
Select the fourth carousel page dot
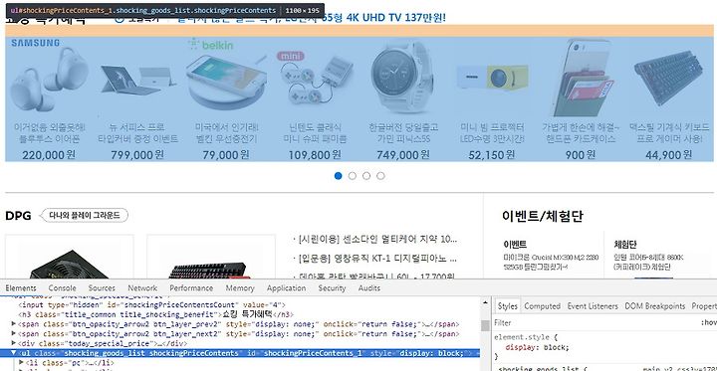tap(380, 176)
